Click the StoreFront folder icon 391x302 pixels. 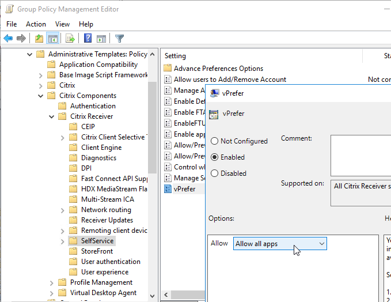pyautogui.click(x=73, y=251)
